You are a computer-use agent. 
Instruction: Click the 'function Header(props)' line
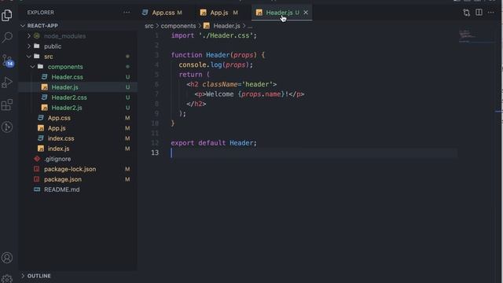(218, 55)
